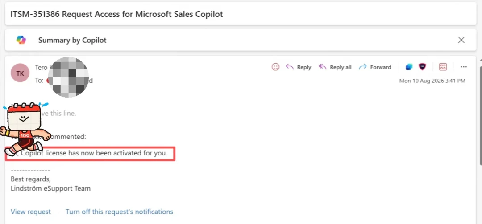This screenshot has height=224, width=482.
Task: Click the Best regards, line
Action: click(31, 179)
